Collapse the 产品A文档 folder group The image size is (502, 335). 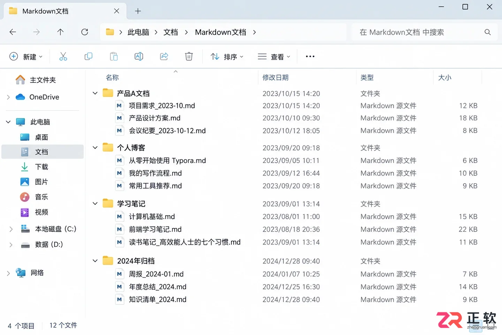(95, 93)
